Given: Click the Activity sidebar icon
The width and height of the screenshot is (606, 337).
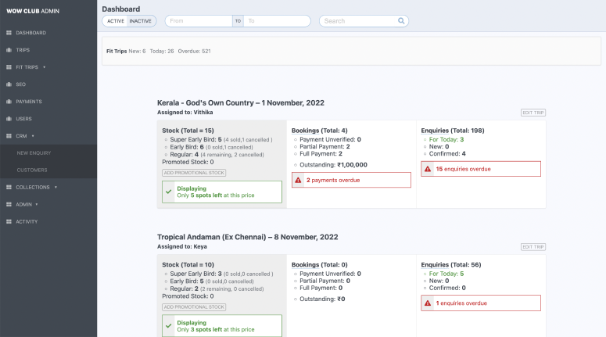Looking at the screenshot, I should (9, 222).
